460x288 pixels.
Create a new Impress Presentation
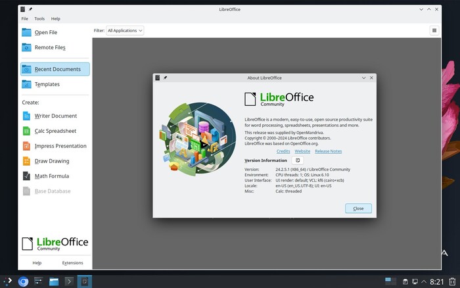[55, 146]
